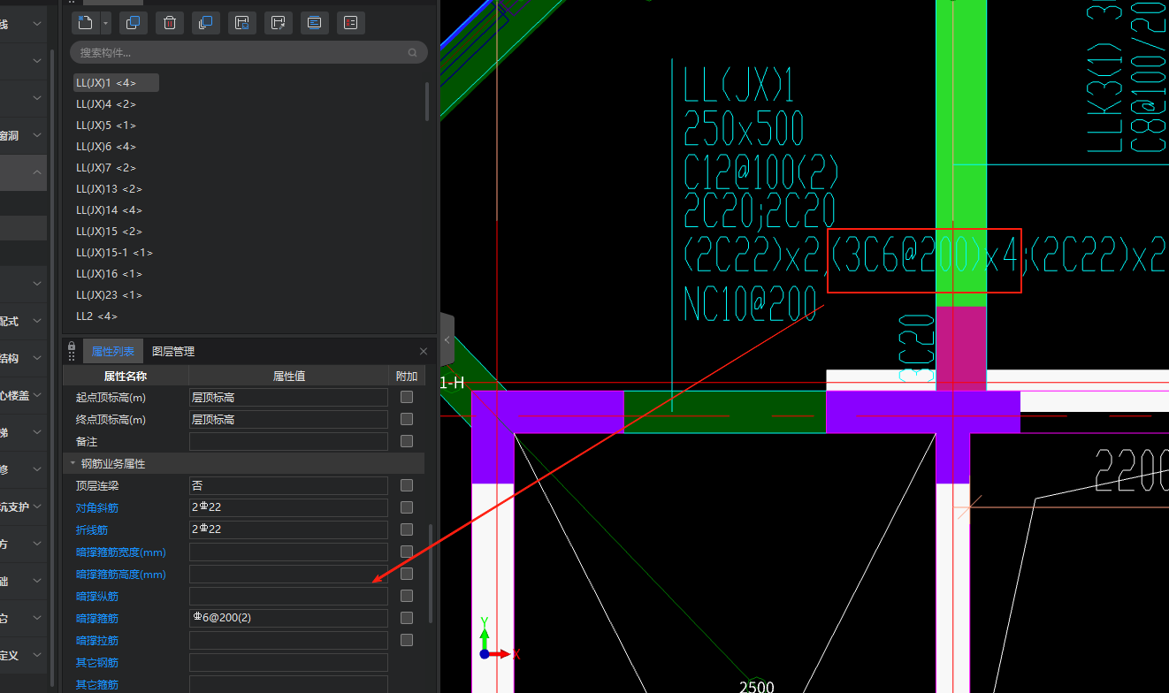1169x693 pixels.
Task: Select LL(JX)6 <4> in component list
Action: (x=106, y=147)
